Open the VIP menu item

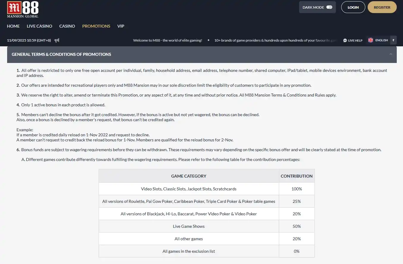coord(121,26)
